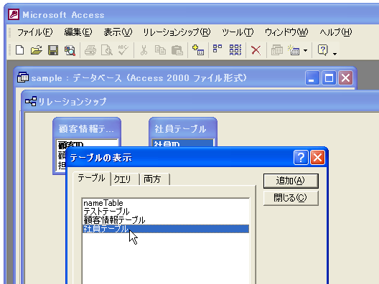The width and height of the screenshot is (379, 284).
Task: Click the red X delete icon
Action: [256, 50]
